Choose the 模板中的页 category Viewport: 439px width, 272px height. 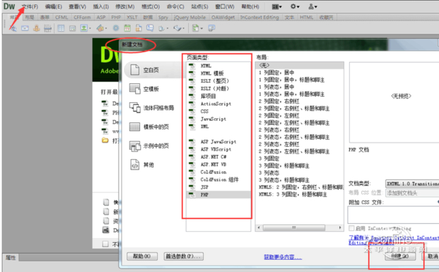[x=149, y=127]
